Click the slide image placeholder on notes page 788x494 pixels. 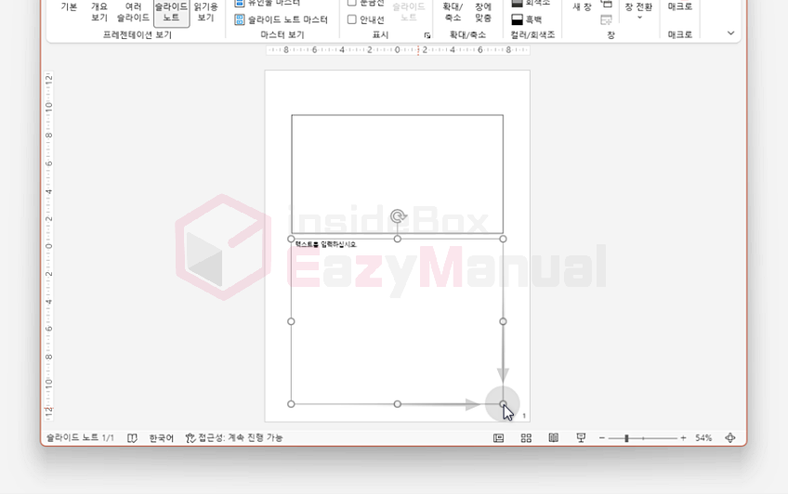point(397,174)
